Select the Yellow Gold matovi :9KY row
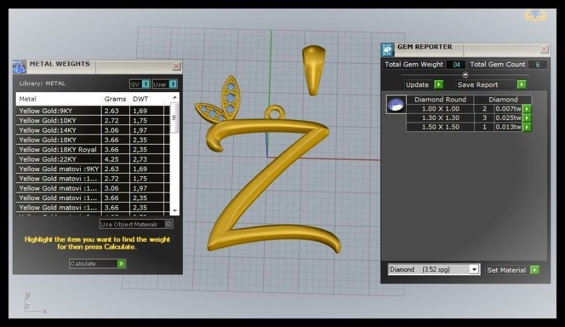The image size is (565, 327). 93,169
